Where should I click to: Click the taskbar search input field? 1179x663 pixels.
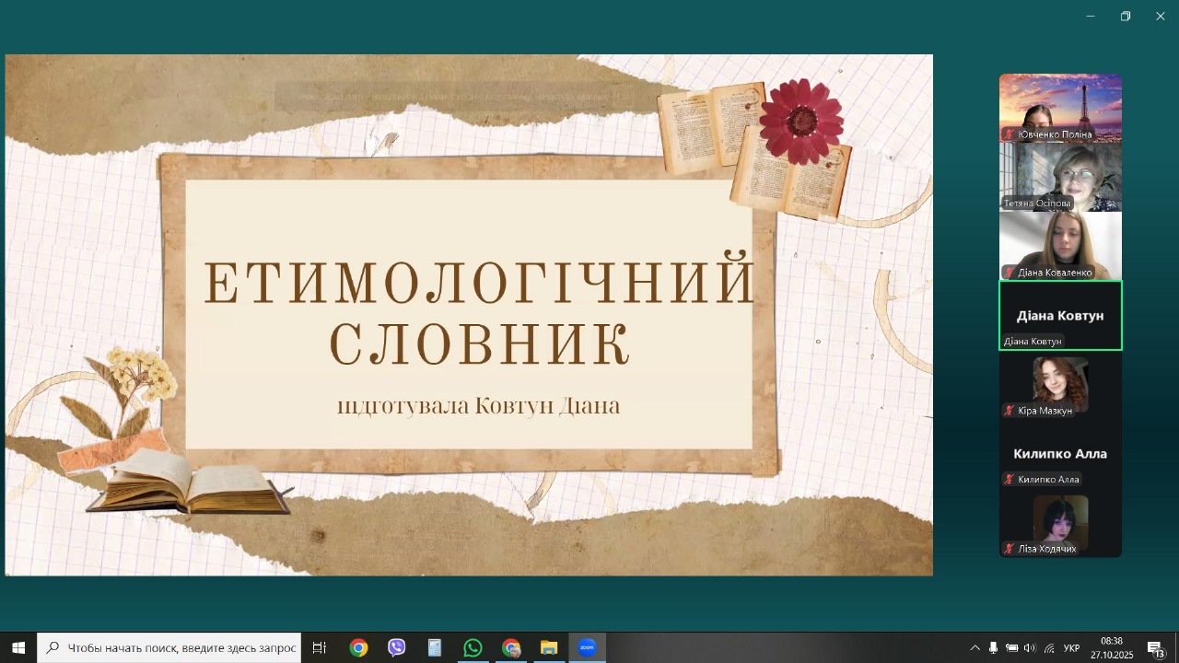[181, 648]
